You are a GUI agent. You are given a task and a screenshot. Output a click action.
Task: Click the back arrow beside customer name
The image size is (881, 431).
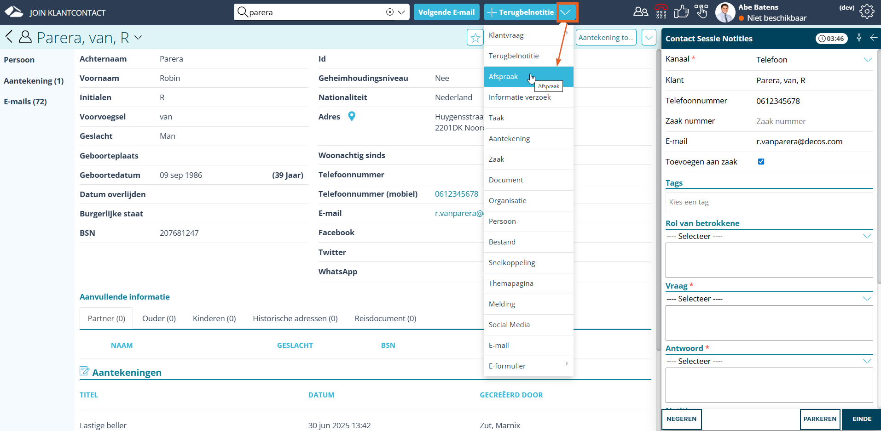pyautogui.click(x=9, y=37)
